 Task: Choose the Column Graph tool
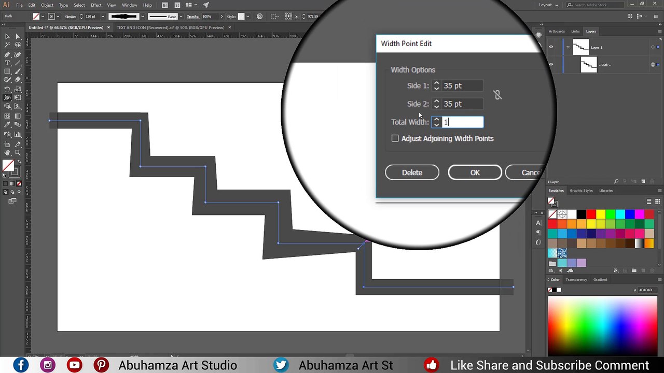18,134
